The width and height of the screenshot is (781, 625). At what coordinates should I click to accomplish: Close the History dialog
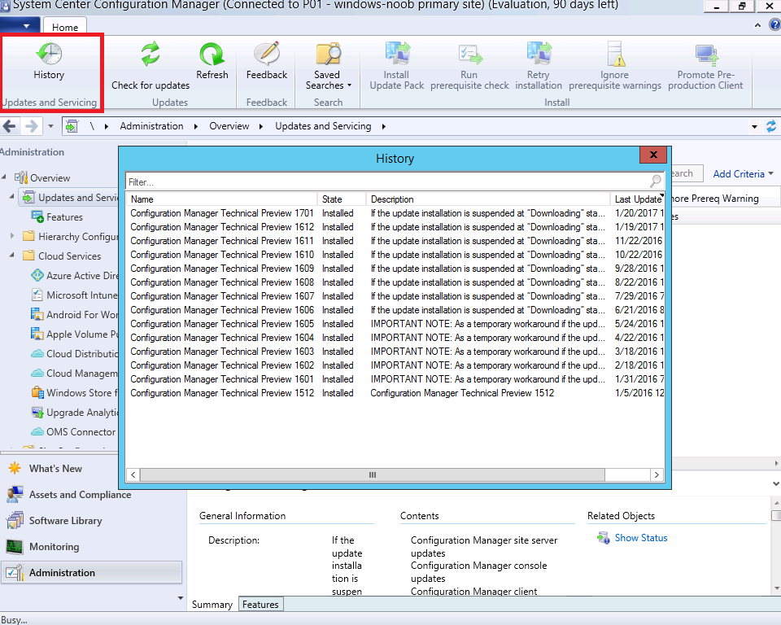(x=654, y=155)
